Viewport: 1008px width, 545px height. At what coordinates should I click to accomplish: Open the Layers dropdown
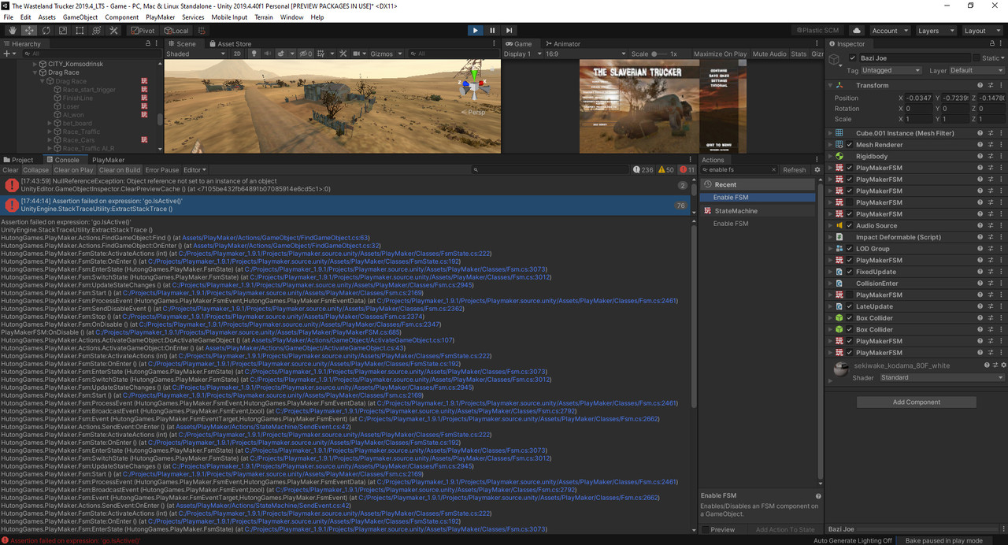pos(935,31)
